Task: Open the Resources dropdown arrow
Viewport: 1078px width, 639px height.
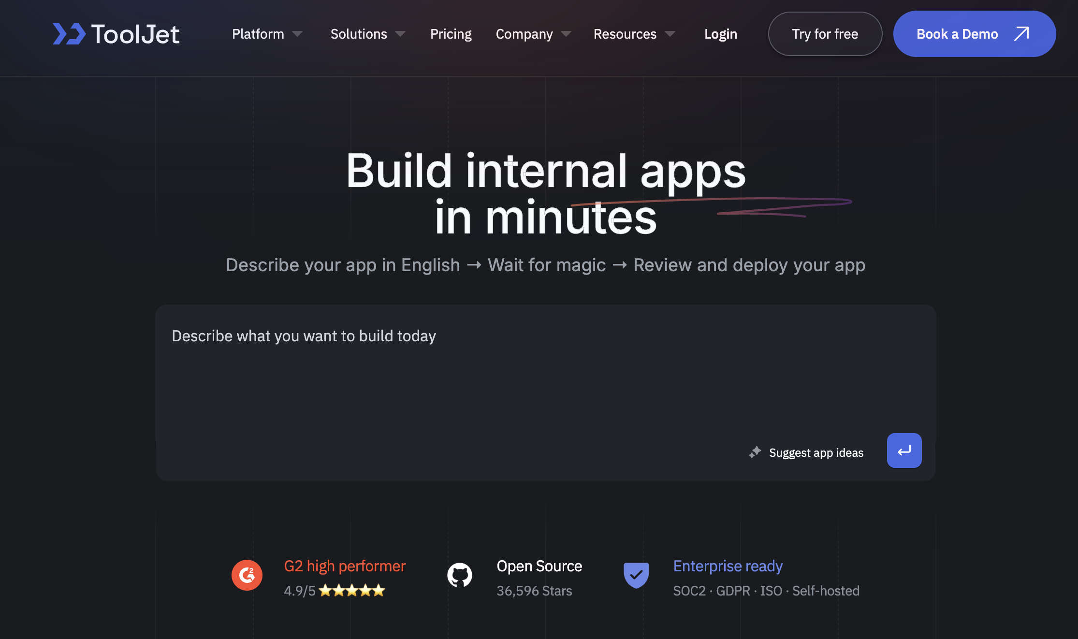Action: coord(670,34)
